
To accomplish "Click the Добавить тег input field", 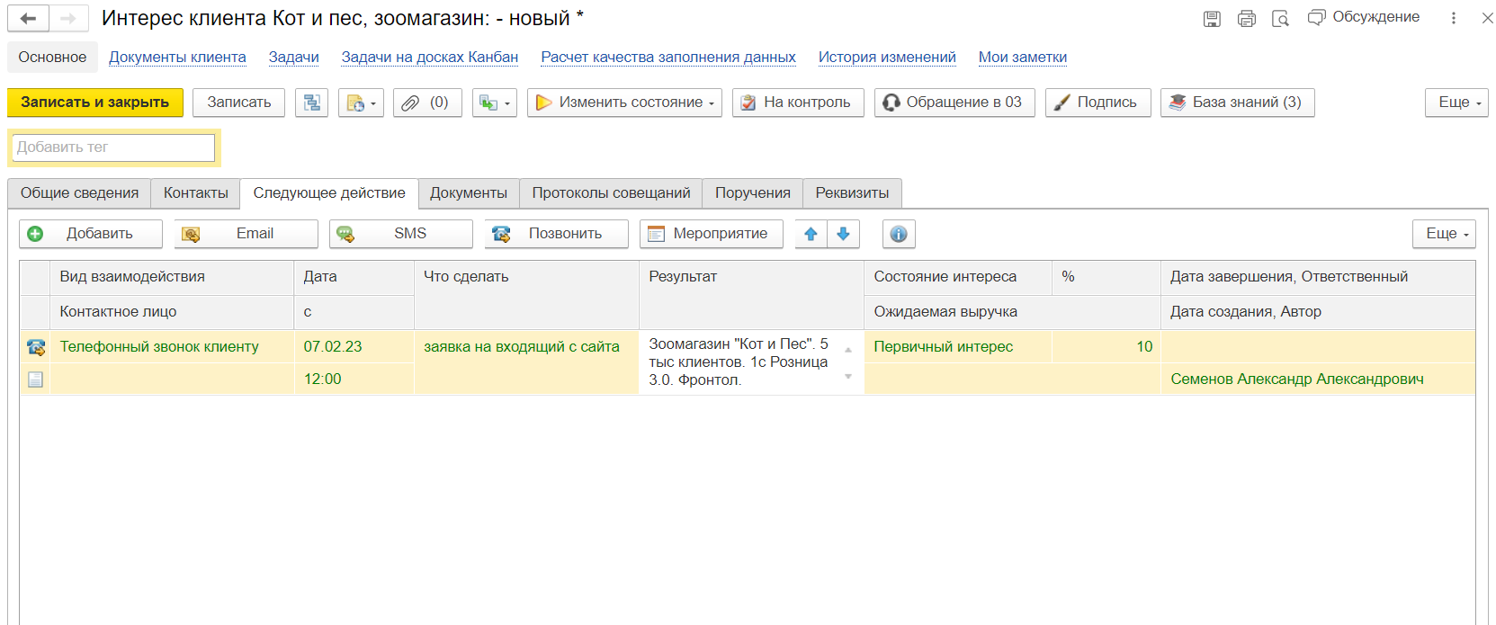I will pos(113,147).
